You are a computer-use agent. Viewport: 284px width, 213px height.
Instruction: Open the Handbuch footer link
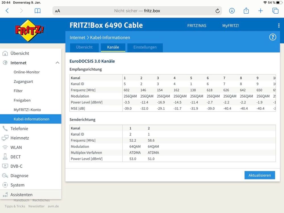[x=21, y=200]
